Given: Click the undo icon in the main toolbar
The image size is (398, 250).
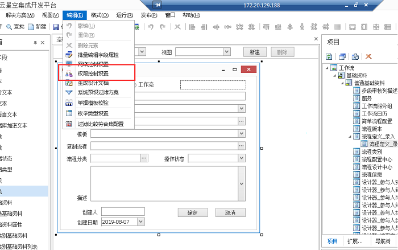Looking at the screenshot, I should 151,26.
